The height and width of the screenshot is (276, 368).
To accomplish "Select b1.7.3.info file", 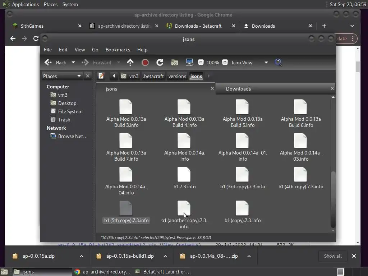I will [x=184, y=178].
